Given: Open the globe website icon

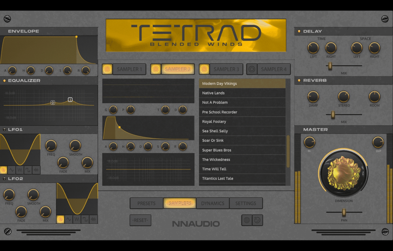Looking at the screenshot, I should click(x=247, y=220).
